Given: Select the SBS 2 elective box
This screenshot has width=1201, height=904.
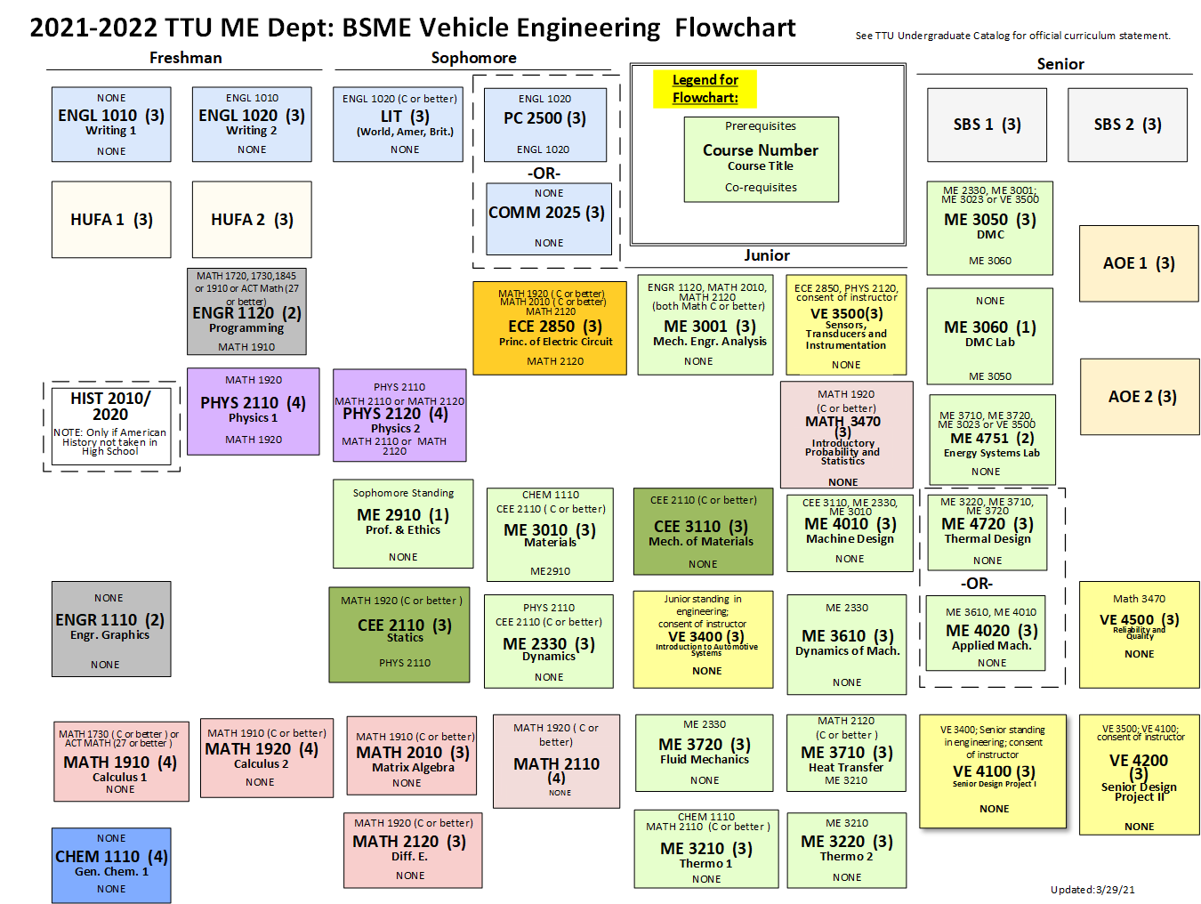Looking at the screenshot, I should (1127, 125).
